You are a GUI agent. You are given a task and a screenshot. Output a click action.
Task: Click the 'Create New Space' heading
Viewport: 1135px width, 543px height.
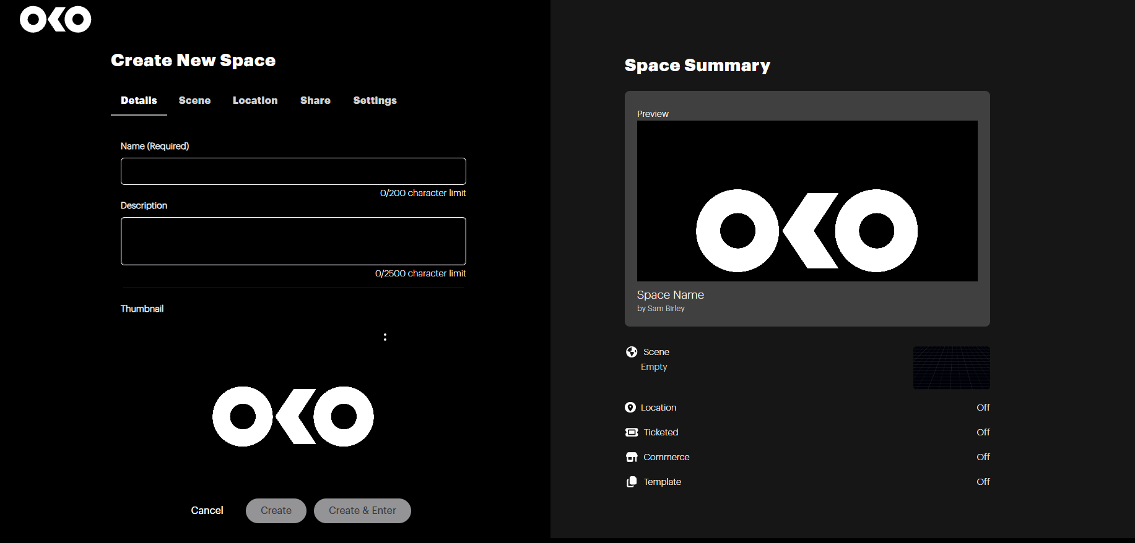[193, 61]
